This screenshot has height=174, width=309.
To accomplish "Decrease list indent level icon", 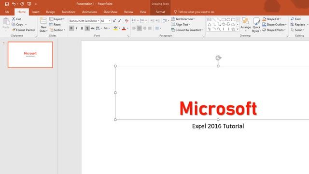I will point(152,20).
